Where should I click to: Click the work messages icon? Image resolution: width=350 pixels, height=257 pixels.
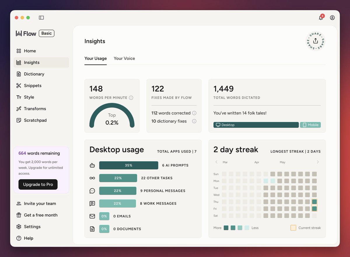(x=92, y=203)
